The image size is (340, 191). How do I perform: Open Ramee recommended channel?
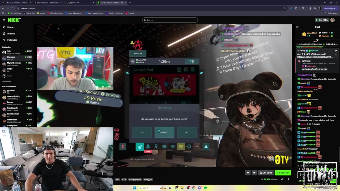pyautogui.click(x=17, y=103)
